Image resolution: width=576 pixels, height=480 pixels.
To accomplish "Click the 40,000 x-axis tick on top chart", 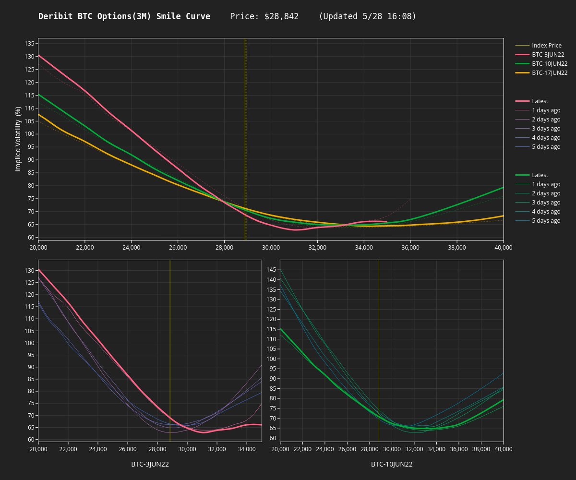I will pos(504,247).
